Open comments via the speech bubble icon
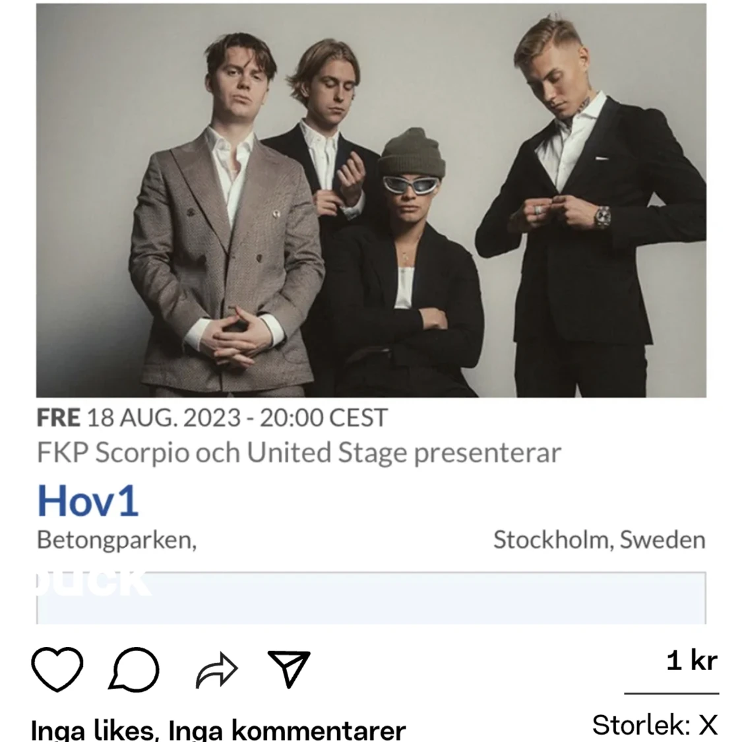The height and width of the screenshot is (742, 742). pyautogui.click(x=134, y=669)
